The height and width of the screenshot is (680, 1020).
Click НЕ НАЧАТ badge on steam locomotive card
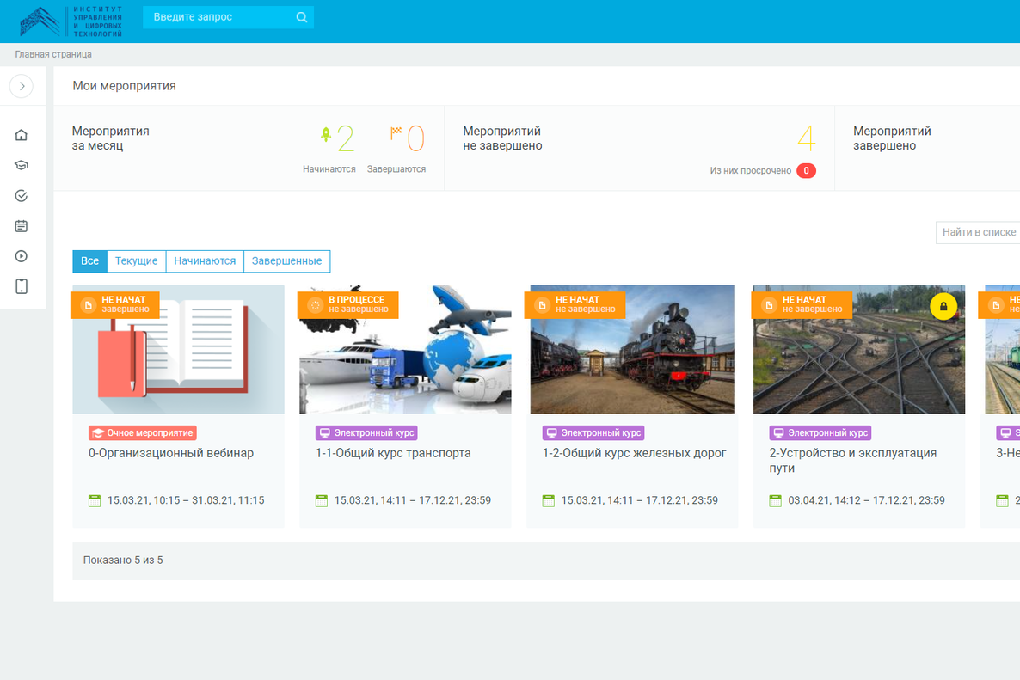point(575,304)
